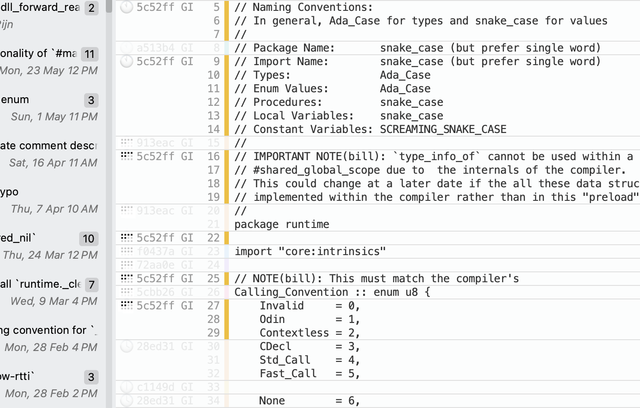The image size is (640, 408).
Task: Click the clock icon beside commit c1149d
Action: 126,387
